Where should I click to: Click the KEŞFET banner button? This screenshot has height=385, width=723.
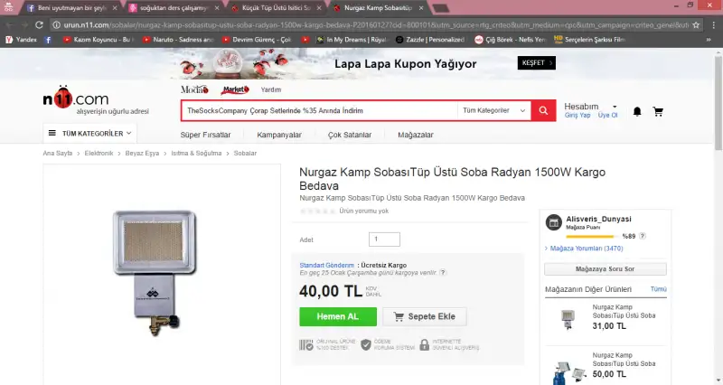pyautogui.click(x=536, y=62)
